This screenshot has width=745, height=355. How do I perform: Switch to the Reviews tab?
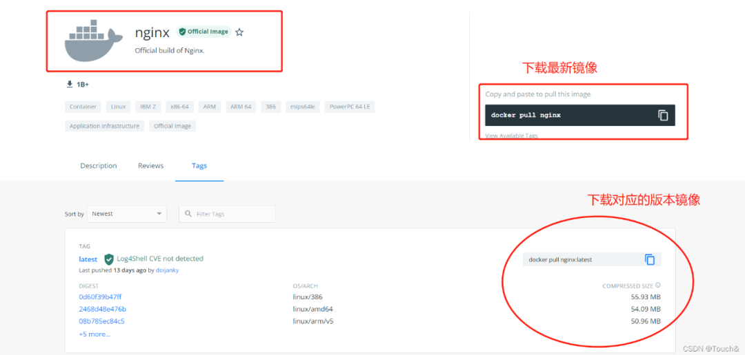(x=150, y=165)
